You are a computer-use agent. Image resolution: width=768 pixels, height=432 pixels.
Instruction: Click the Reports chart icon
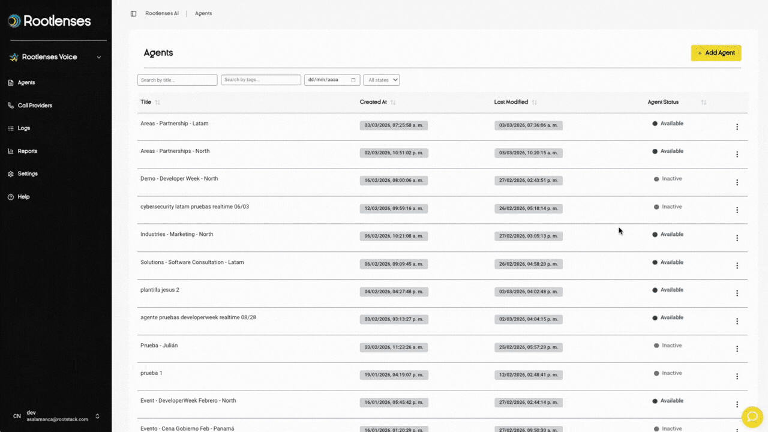click(x=11, y=151)
